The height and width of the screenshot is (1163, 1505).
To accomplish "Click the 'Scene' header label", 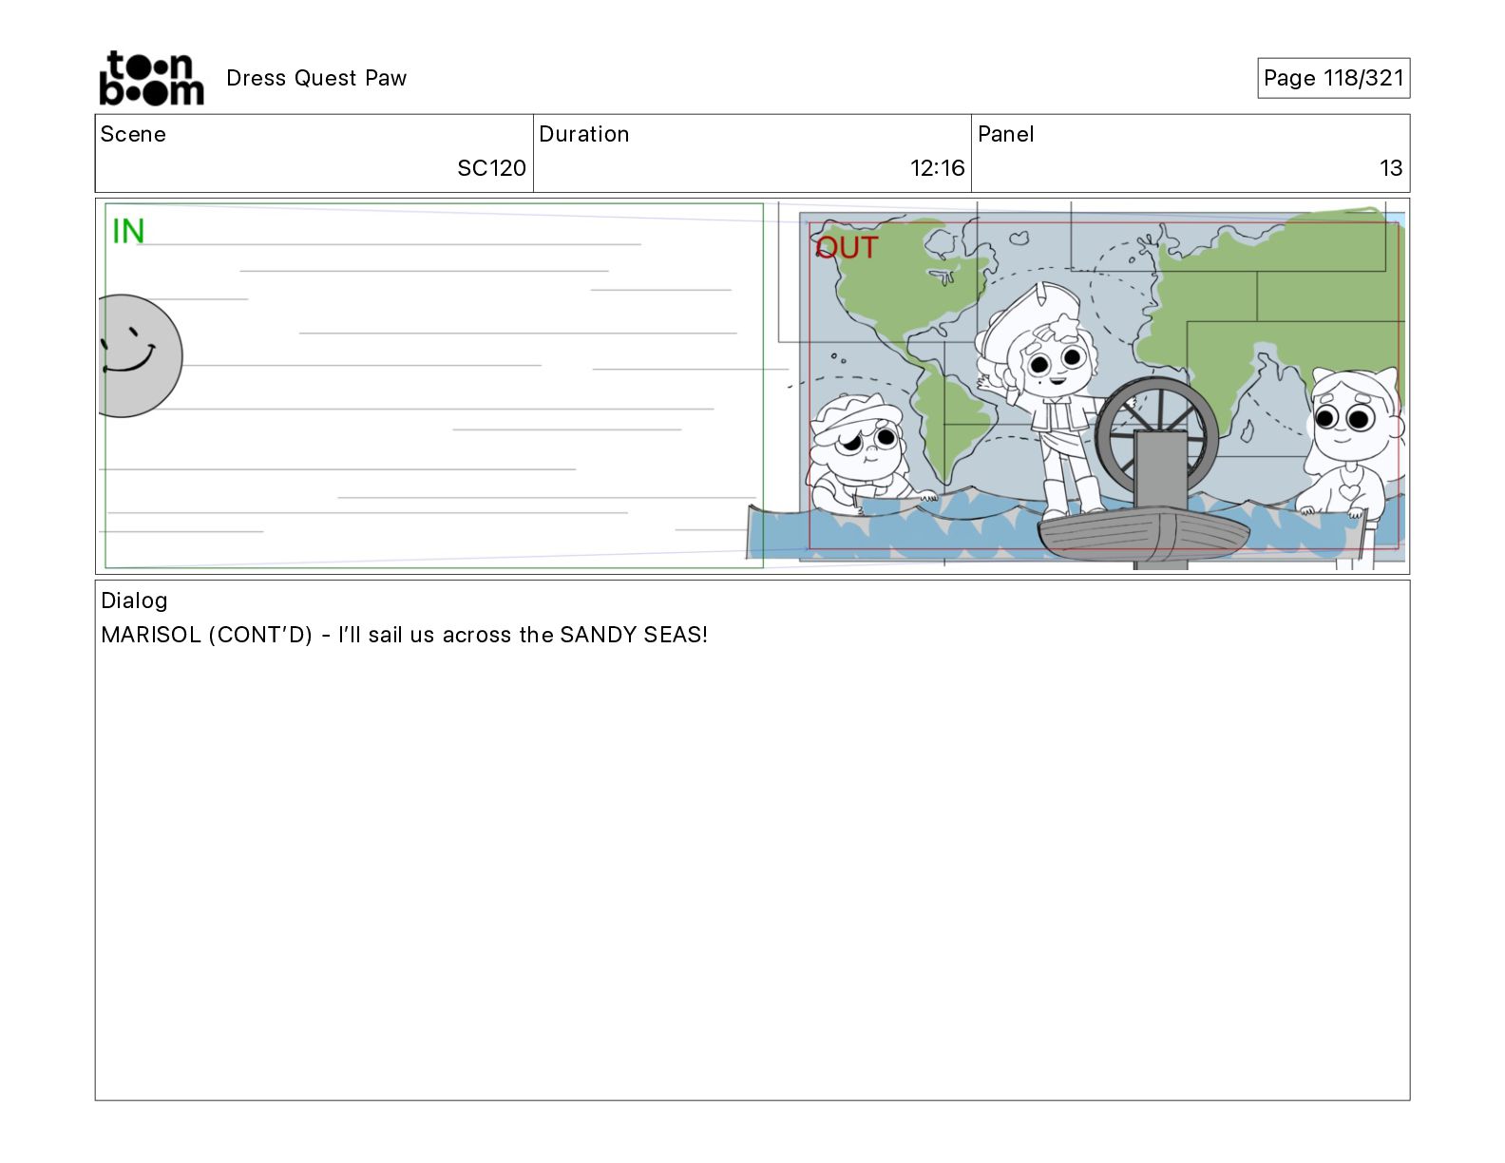I will (x=133, y=134).
